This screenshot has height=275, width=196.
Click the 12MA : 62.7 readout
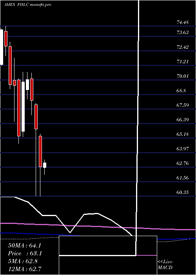point(25,269)
